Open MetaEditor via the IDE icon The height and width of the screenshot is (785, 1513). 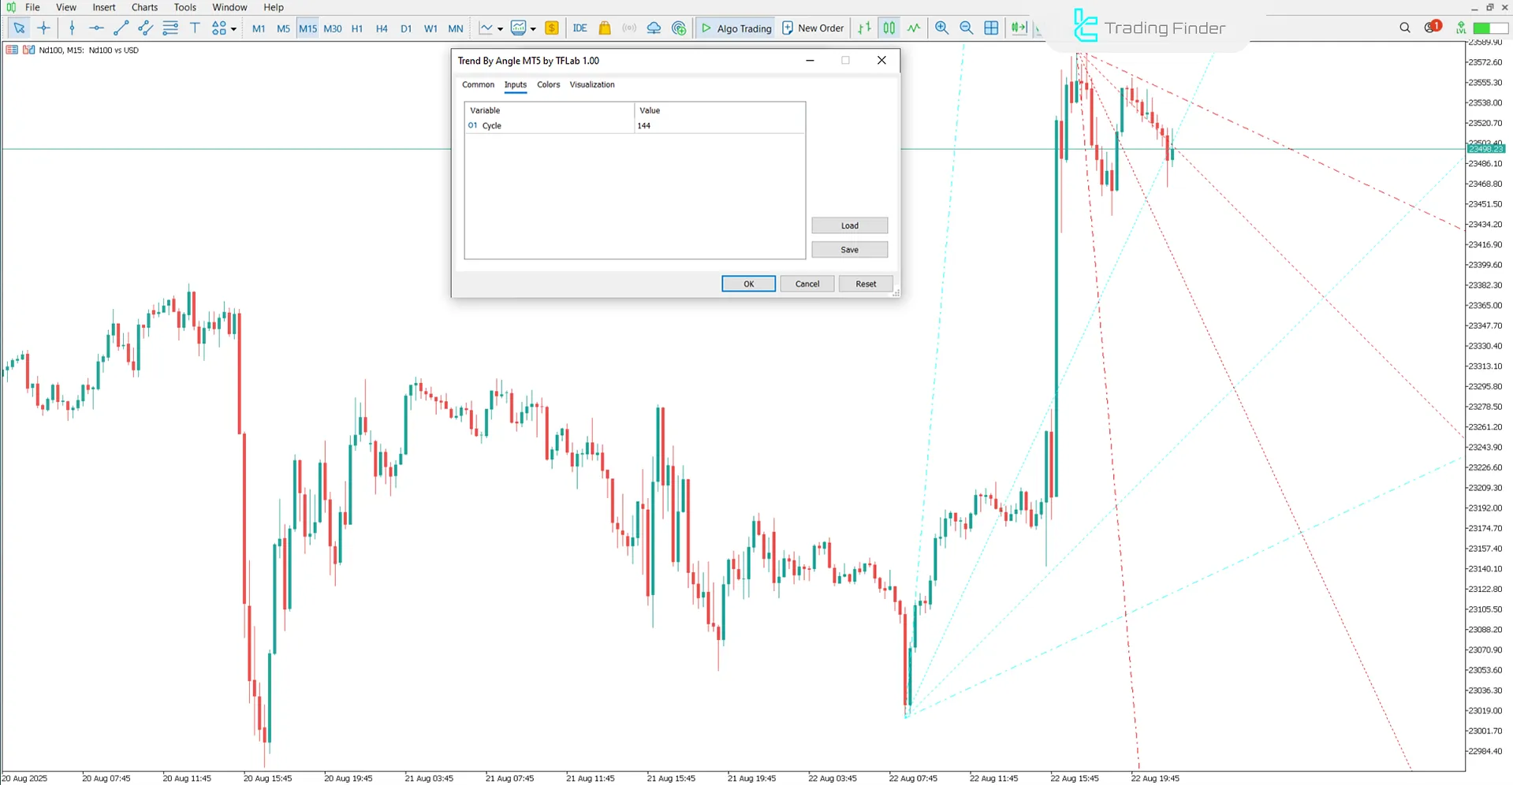pos(580,28)
